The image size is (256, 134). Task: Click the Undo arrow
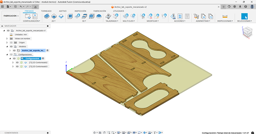pyautogui.click(x=21, y=7)
